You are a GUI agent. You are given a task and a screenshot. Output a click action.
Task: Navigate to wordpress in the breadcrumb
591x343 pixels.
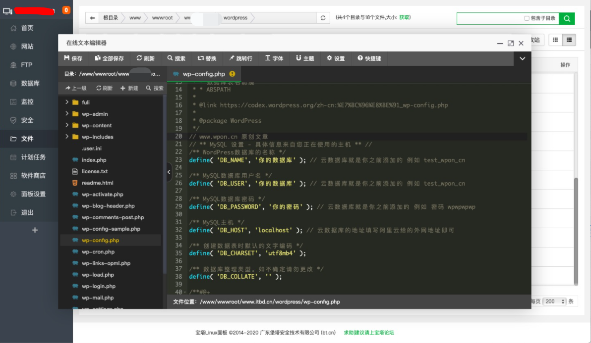click(x=235, y=18)
